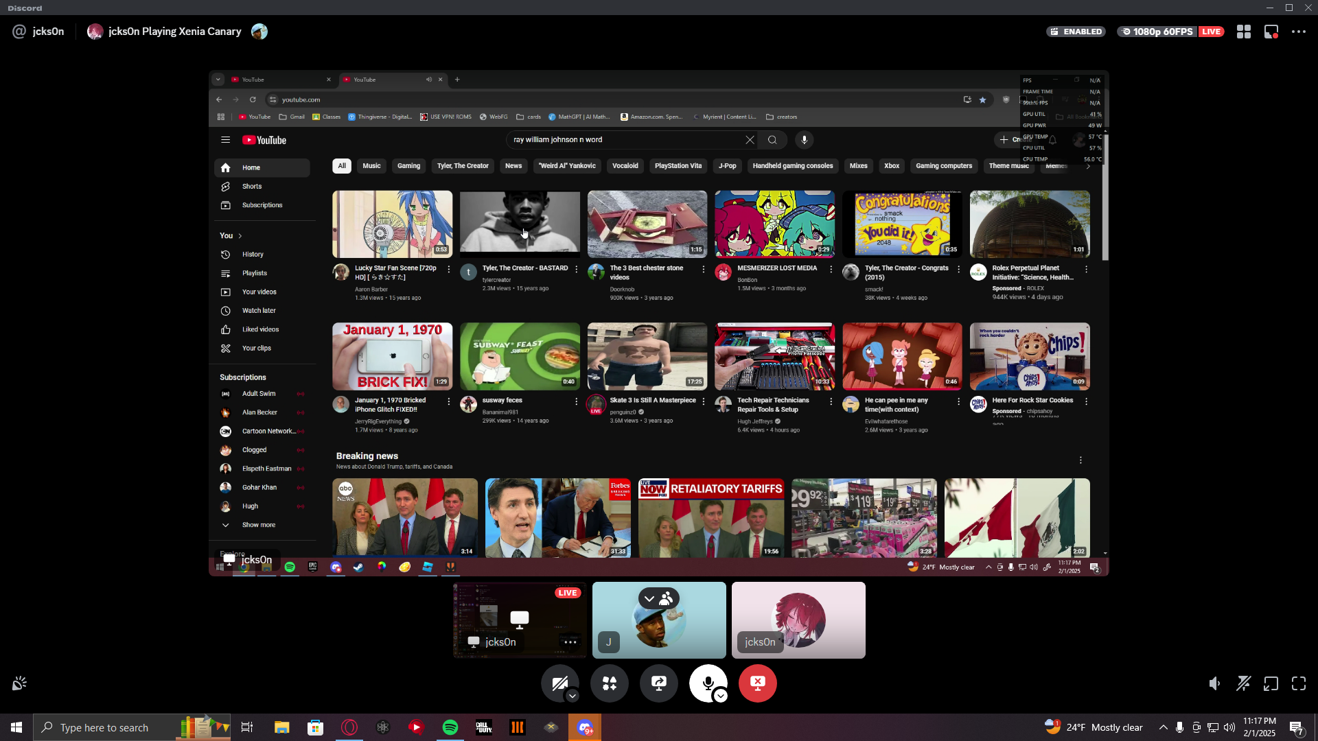1318x741 pixels.
Task: Open the inbox icon with red dot
Action: point(1271,32)
